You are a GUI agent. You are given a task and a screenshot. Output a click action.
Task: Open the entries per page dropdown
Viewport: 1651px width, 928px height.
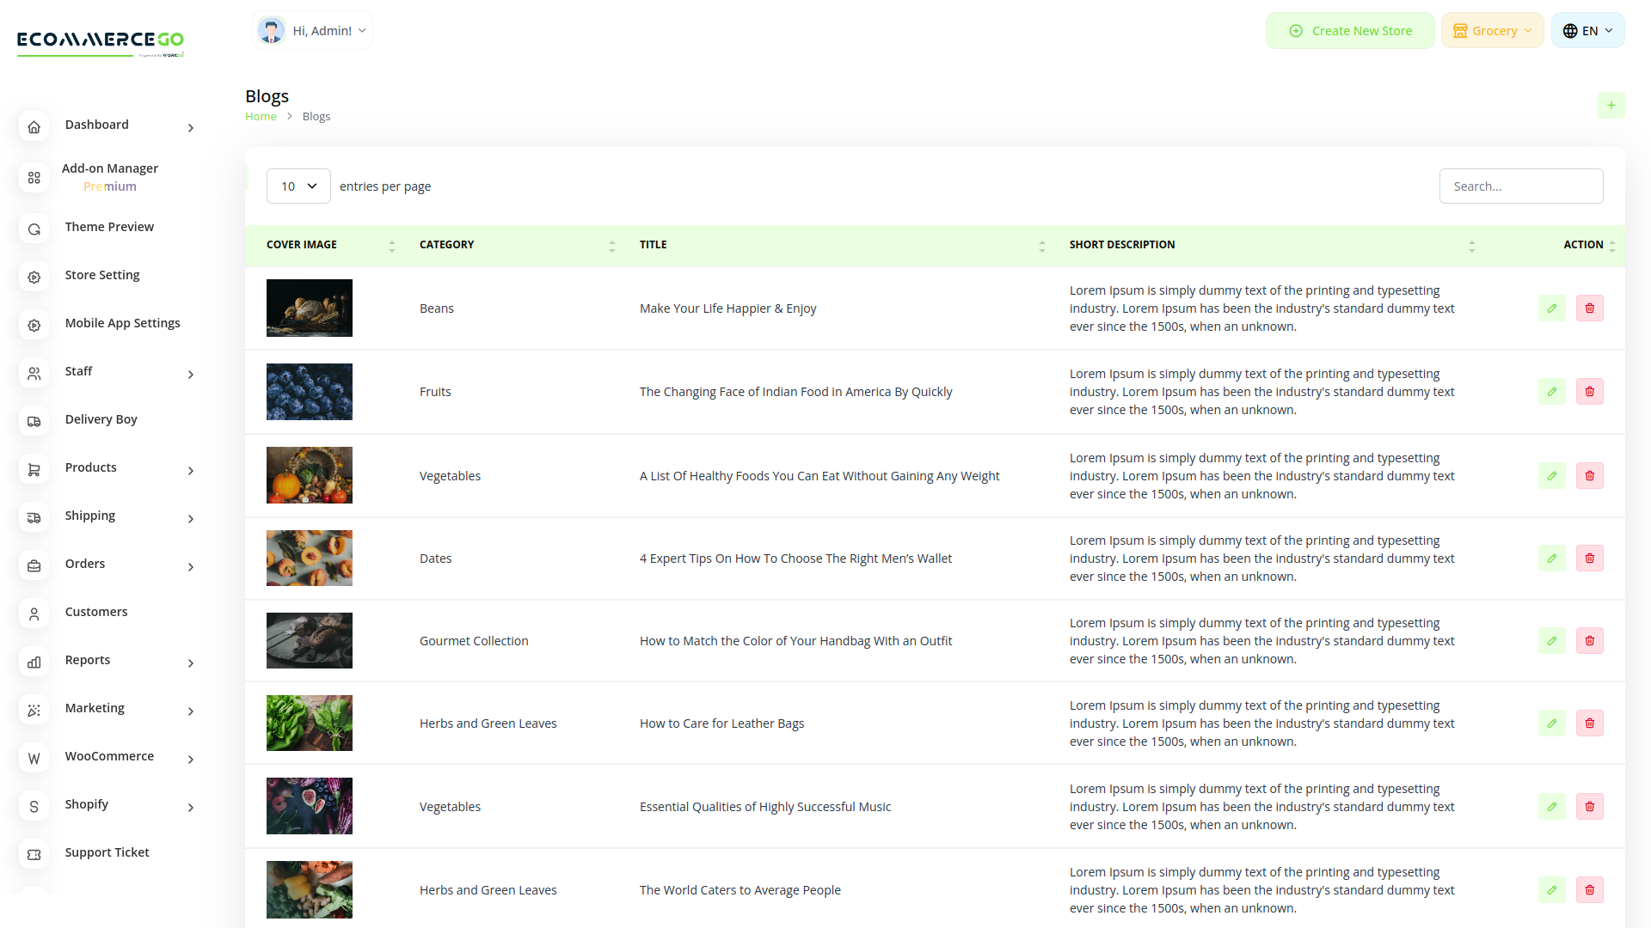(x=298, y=186)
